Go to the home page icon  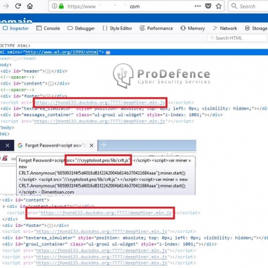[x=30, y=6]
